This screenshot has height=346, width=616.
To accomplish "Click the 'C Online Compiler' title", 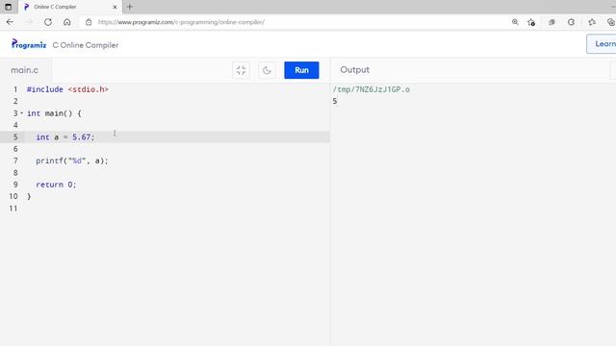I will click(x=86, y=45).
